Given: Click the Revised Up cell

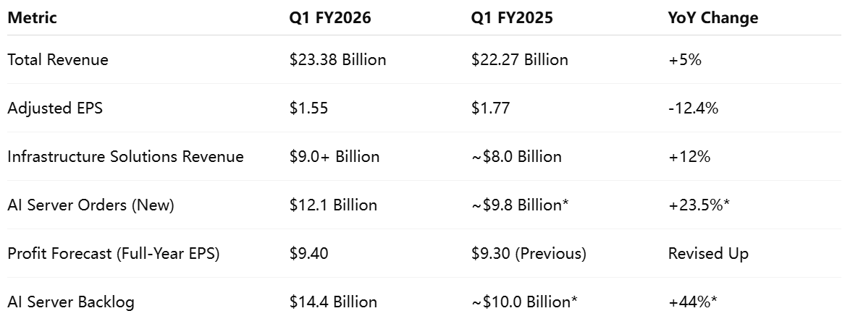Looking at the screenshot, I should [708, 254].
